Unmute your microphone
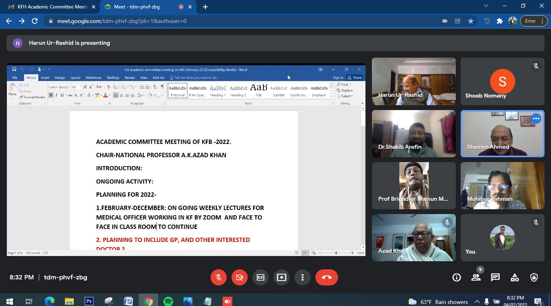Image resolution: width=551 pixels, height=306 pixels. (218, 277)
